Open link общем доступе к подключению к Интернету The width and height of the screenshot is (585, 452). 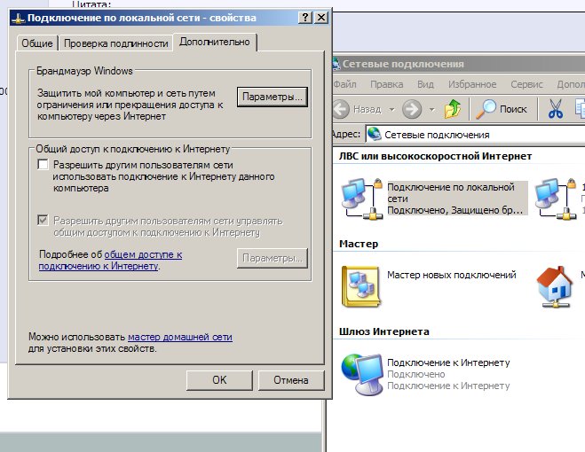click(x=110, y=260)
